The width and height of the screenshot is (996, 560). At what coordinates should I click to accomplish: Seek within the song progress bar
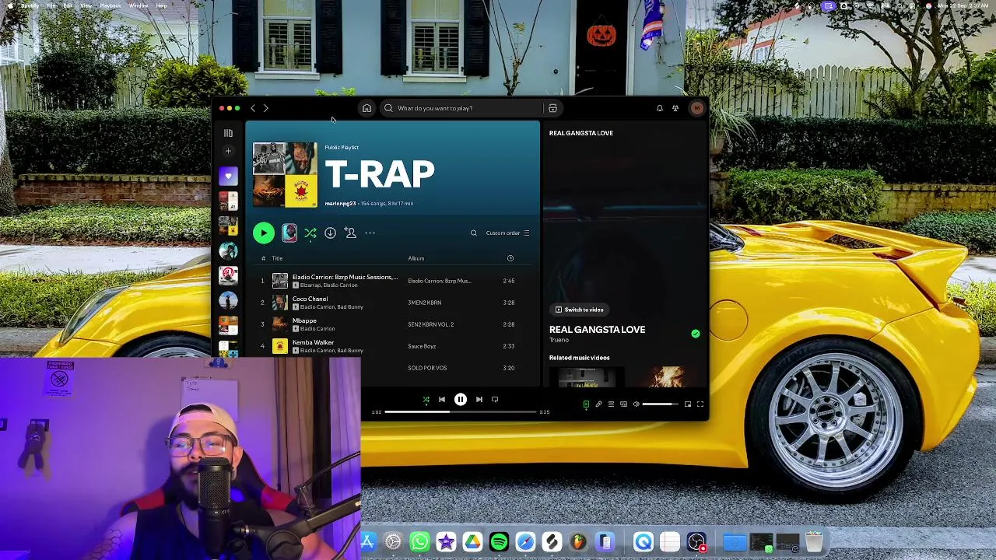pos(460,411)
